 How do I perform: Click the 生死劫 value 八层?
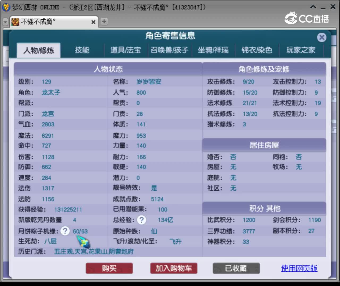[x=50, y=241]
